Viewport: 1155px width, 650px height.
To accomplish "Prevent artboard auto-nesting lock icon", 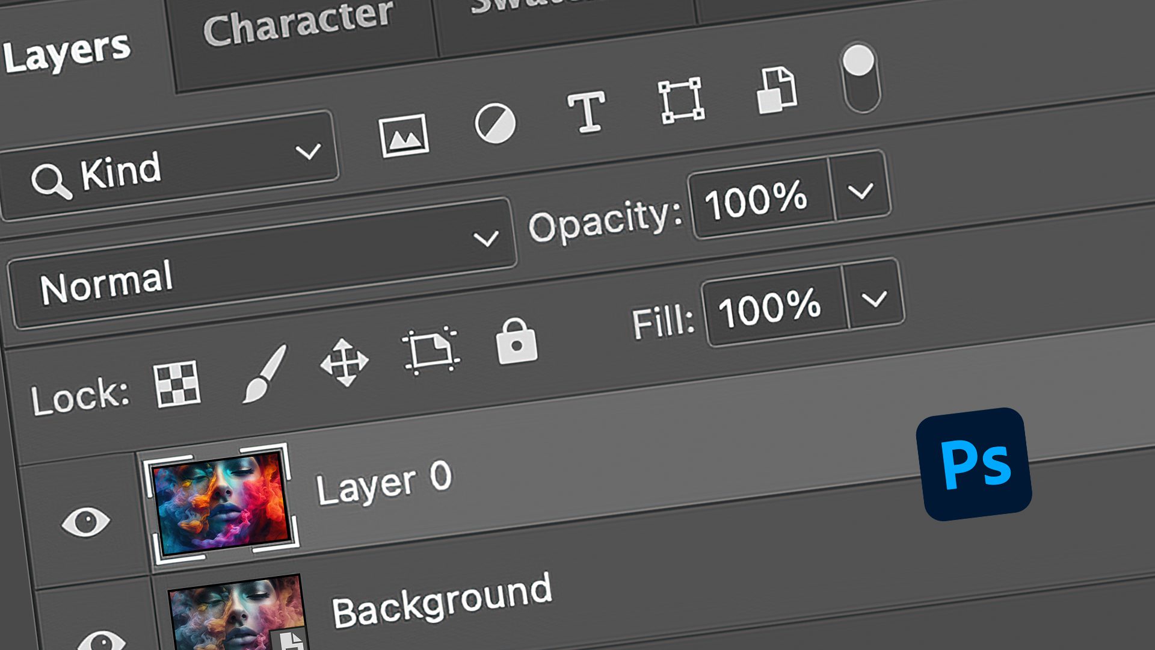I will pos(430,351).
